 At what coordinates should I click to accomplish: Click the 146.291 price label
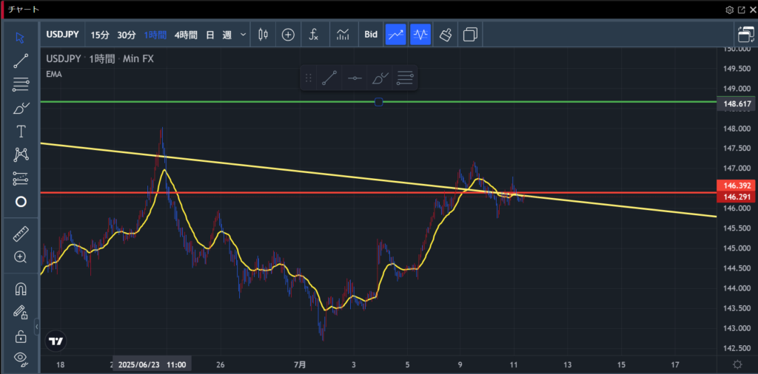(x=737, y=197)
